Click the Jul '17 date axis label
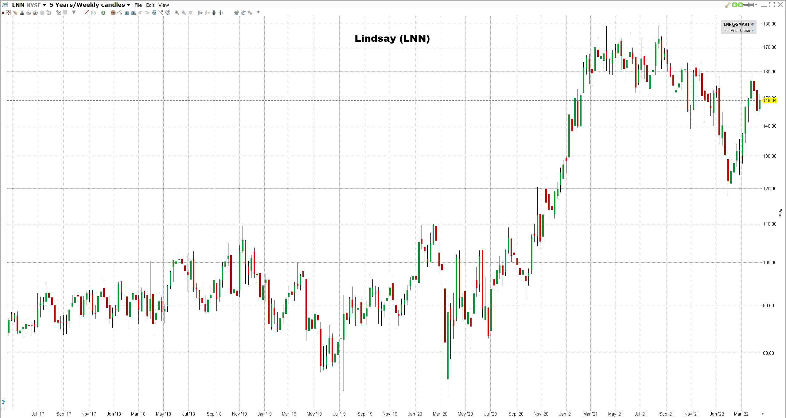The height and width of the screenshot is (418, 786). [38, 414]
